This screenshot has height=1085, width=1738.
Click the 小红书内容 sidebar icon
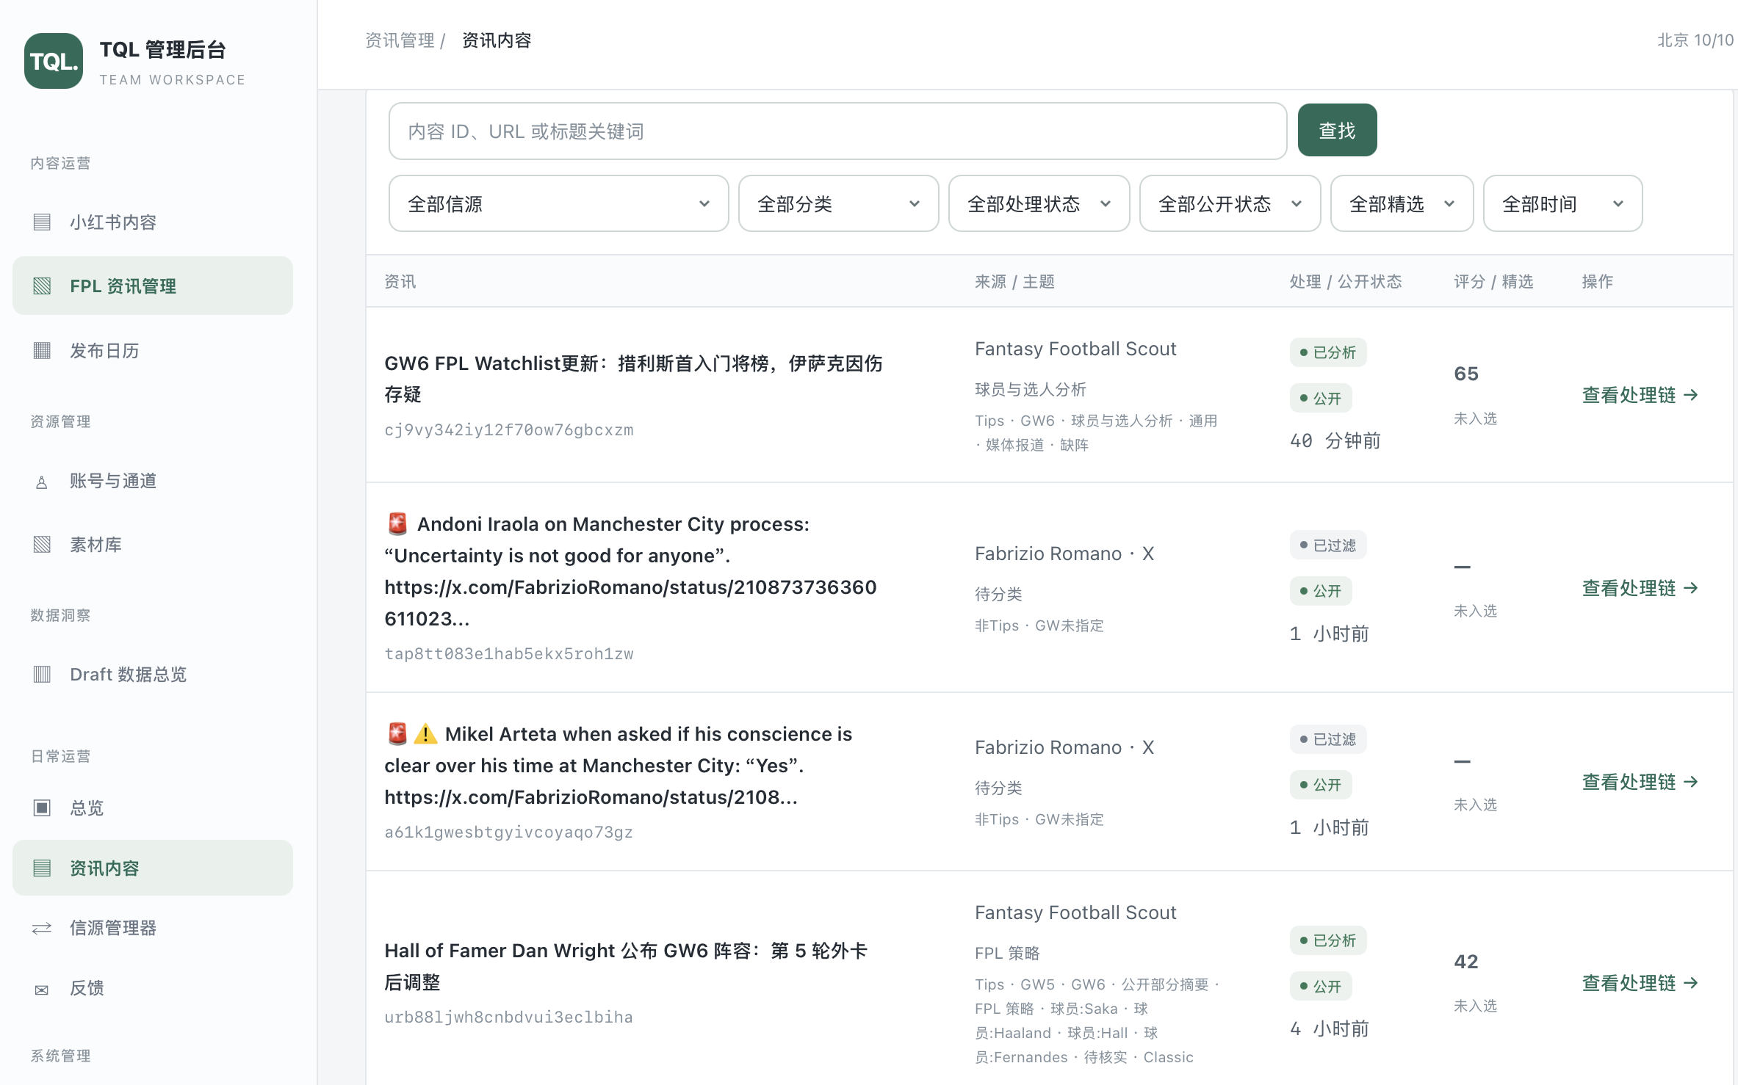click(42, 222)
